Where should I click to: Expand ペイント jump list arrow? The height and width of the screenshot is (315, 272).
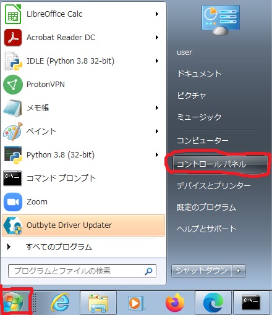pos(157,132)
